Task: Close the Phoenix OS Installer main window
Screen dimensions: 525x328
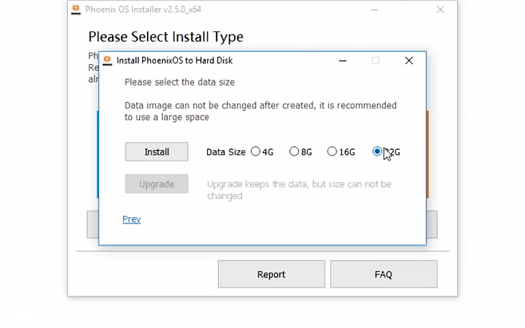Action: coord(440,10)
